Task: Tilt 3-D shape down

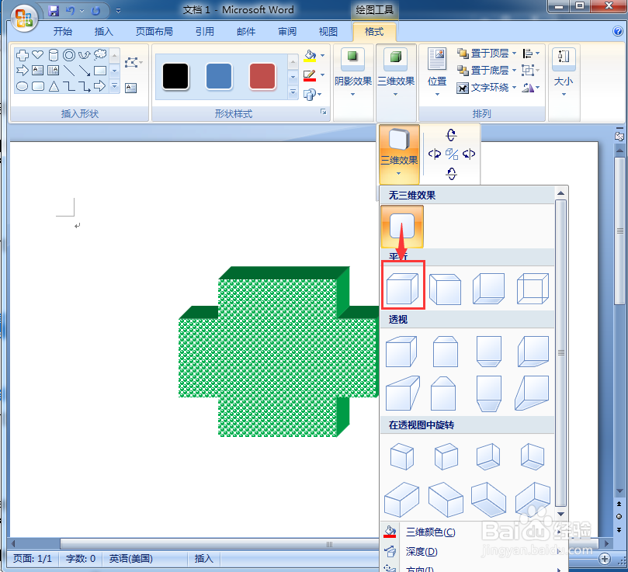Action: point(451,173)
